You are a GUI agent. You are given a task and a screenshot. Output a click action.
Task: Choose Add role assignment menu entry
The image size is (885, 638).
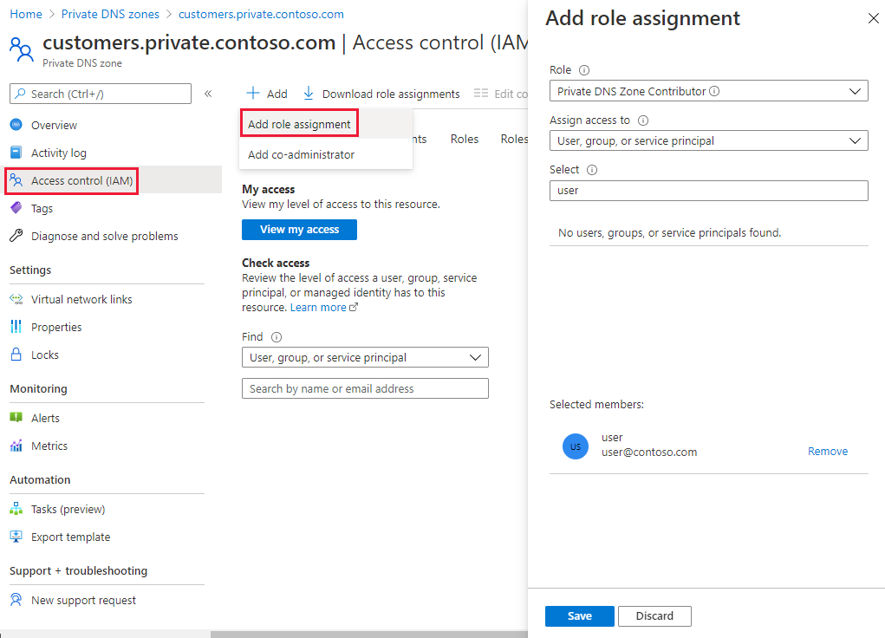pyautogui.click(x=299, y=124)
